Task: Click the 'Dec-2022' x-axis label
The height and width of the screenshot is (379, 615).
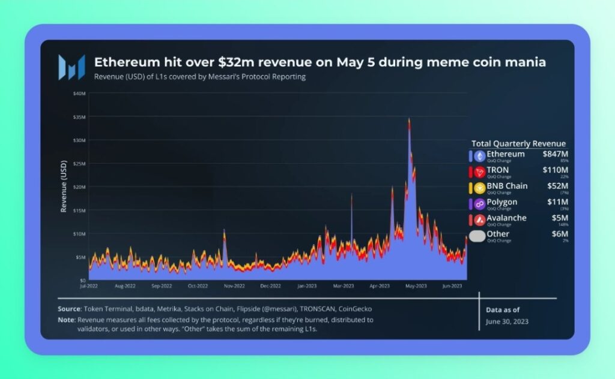Action: tap(271, 286)
